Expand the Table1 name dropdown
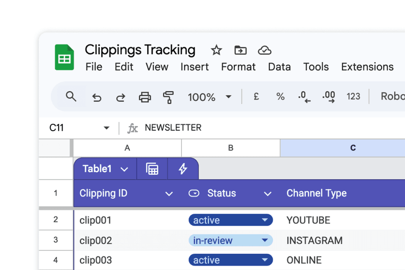The height and width of the screenshot is (270, 405). 124,169
